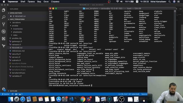
Task: Open network.tf file
Action: tap(16, 45)
